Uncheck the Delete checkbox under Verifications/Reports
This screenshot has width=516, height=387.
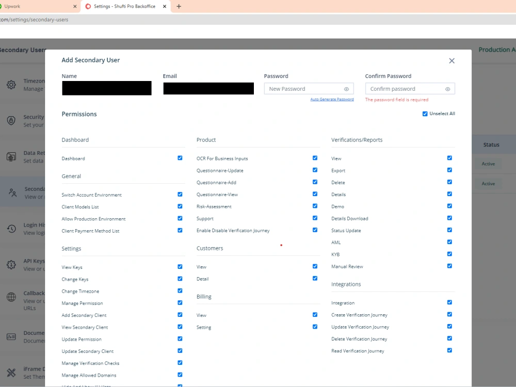(x=449, y=182)
